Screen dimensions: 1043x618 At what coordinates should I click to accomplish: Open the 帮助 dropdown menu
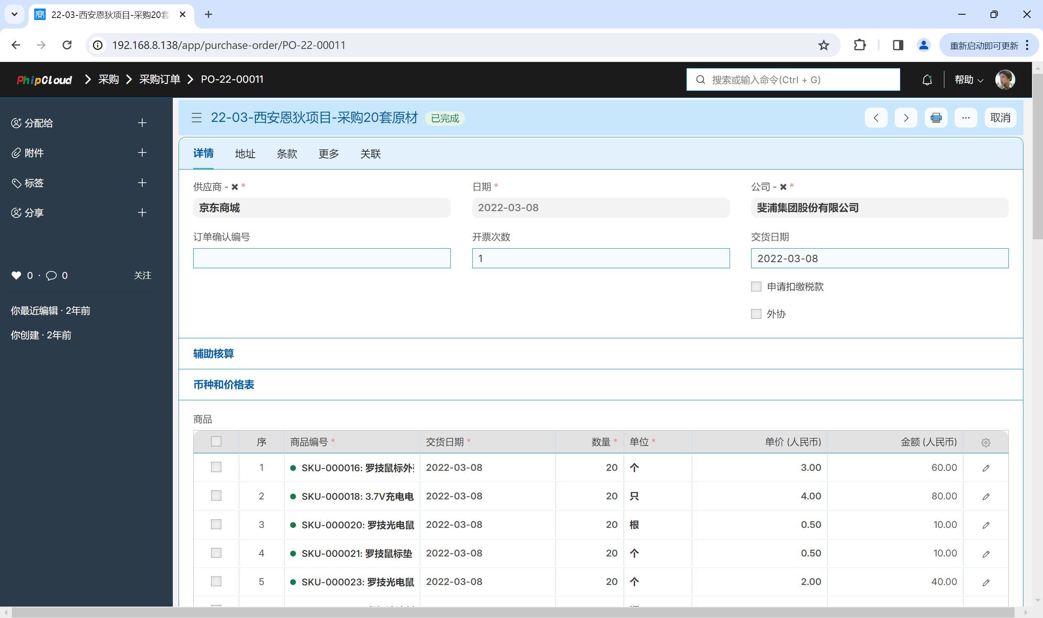(968, 80)
